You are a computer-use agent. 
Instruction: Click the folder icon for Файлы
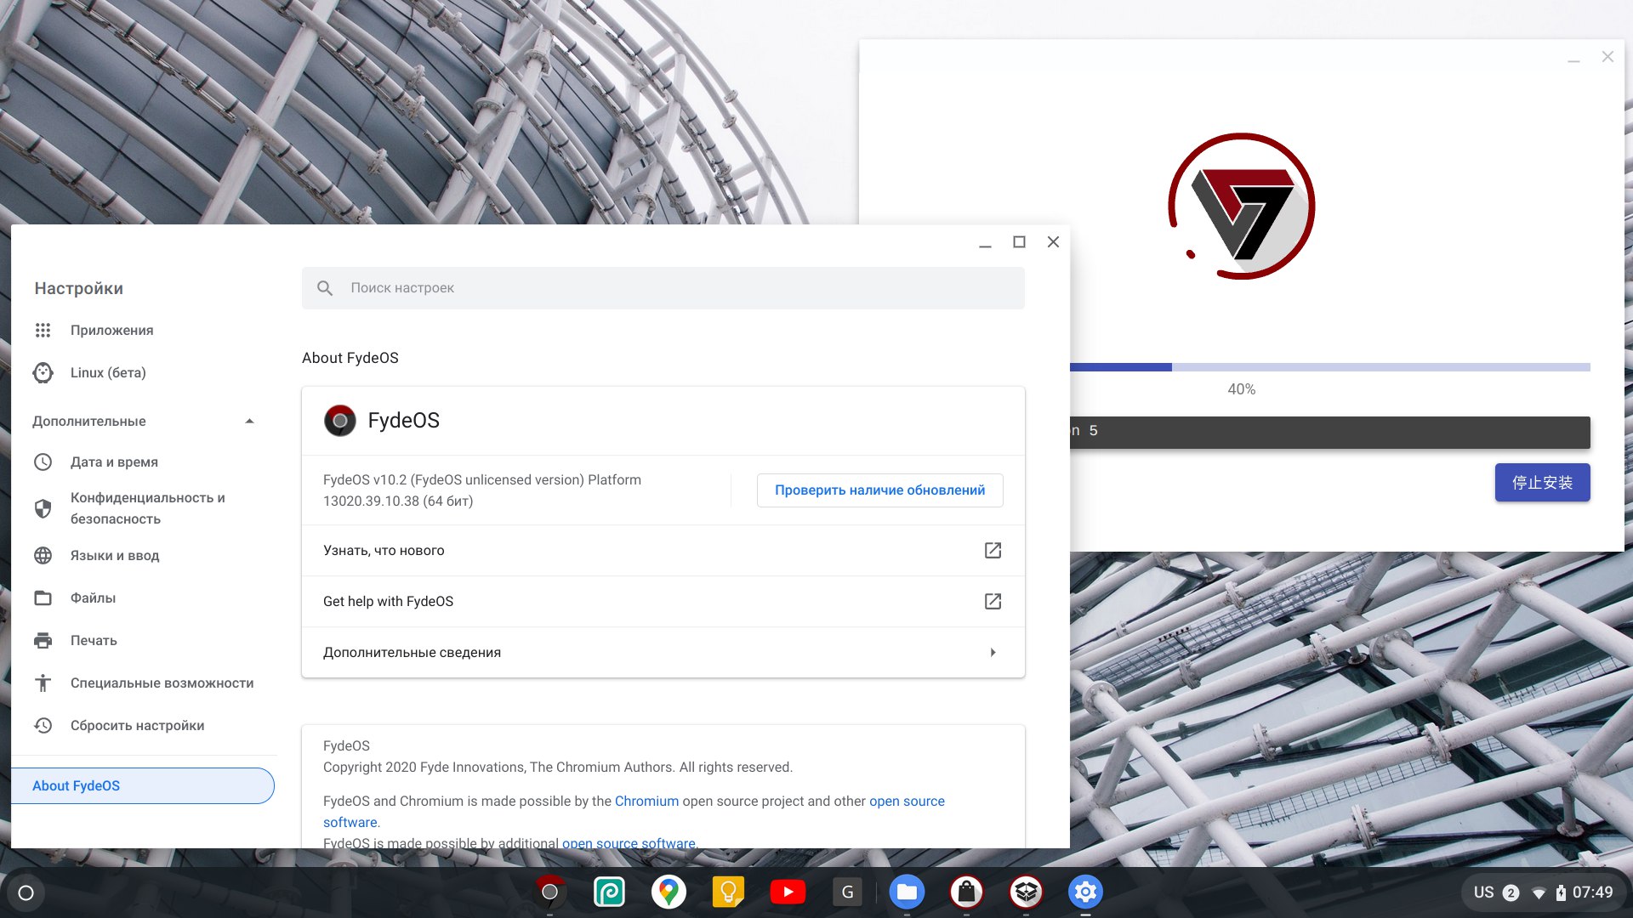pyautogui.click(x=43, y=598)
